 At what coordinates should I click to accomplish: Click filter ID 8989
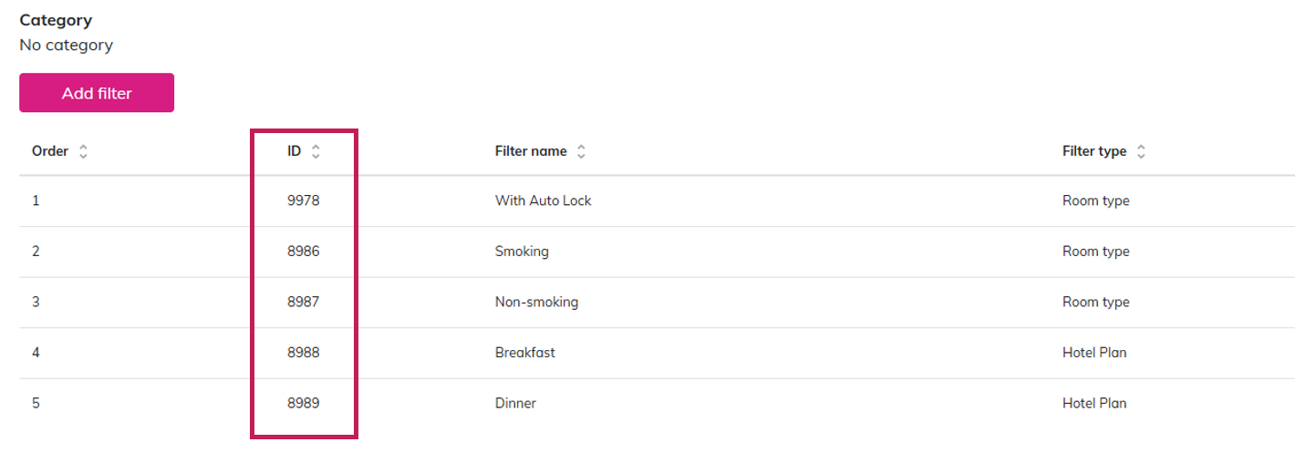[304, 403]
